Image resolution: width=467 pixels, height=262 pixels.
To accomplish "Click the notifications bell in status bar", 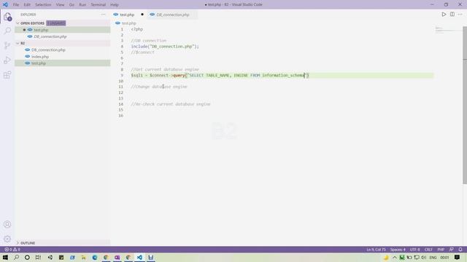I will pos(460,250).
